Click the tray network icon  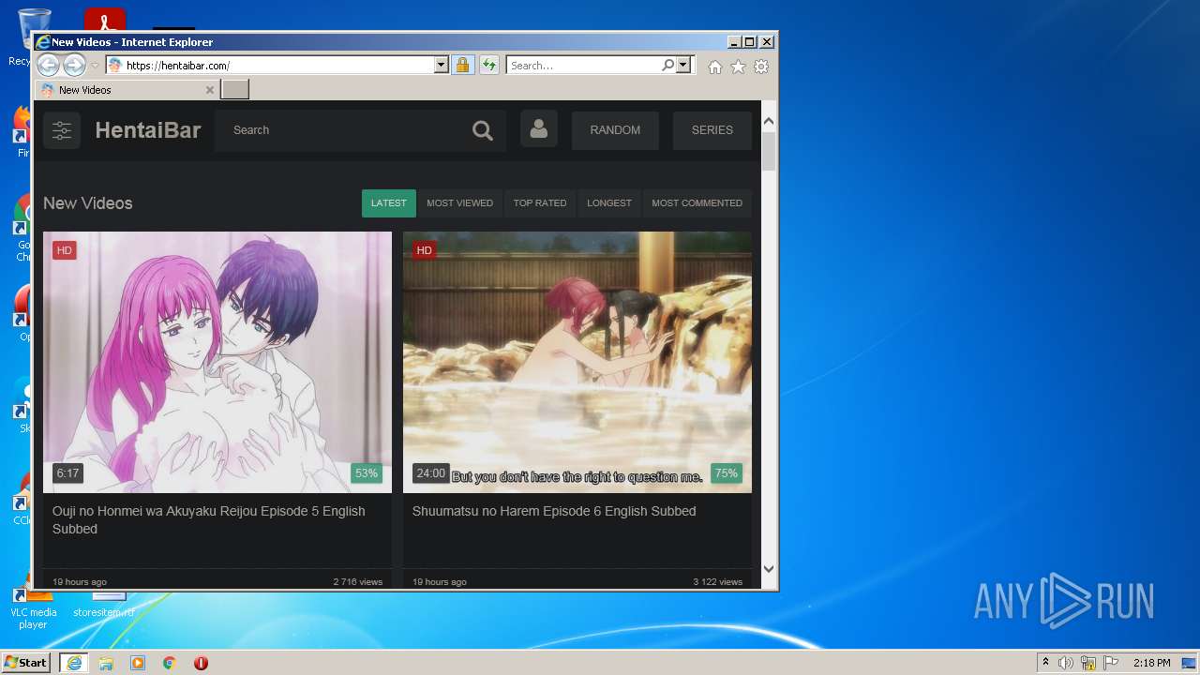point(1088,663)
